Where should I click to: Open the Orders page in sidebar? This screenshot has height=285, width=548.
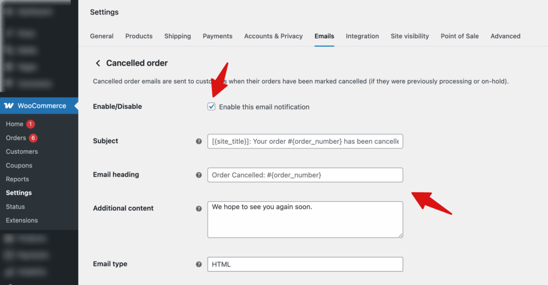[16, 138]
